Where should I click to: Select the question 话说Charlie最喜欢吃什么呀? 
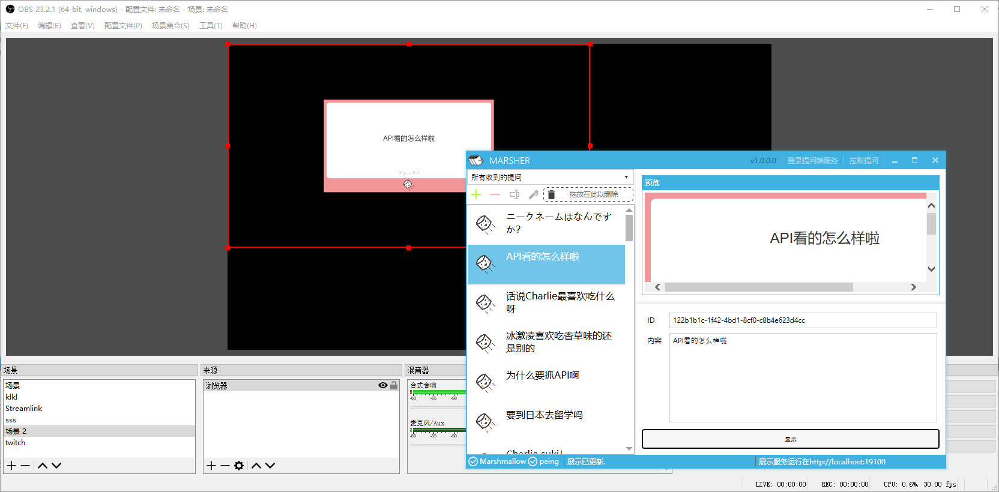(x=546, y=303)
